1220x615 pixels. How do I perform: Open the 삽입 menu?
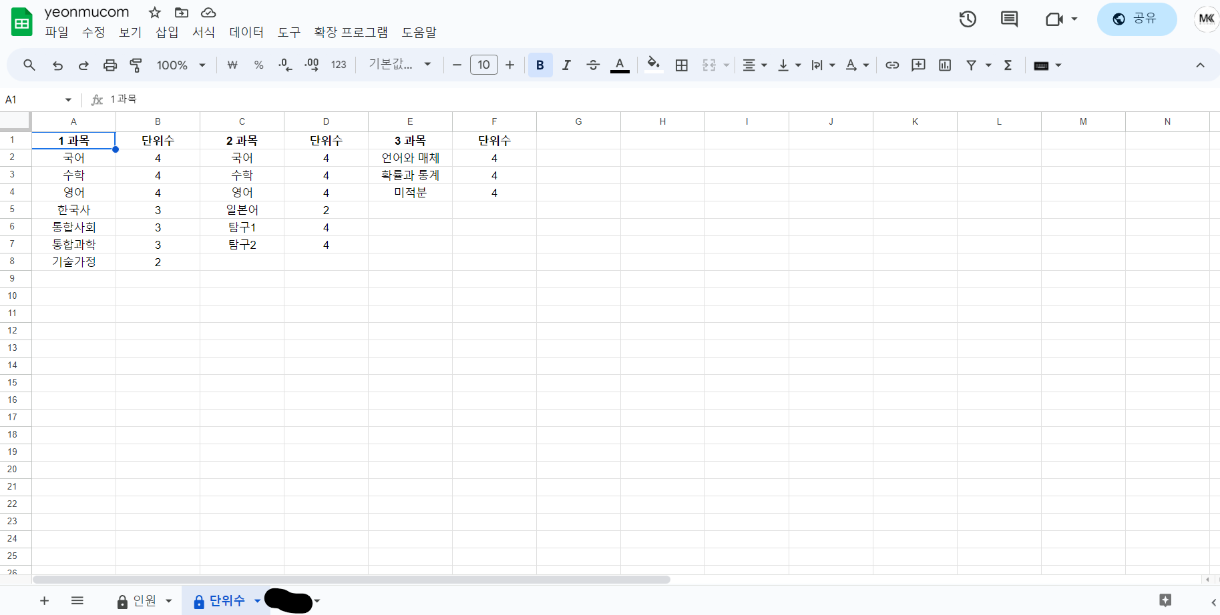[167, 32]
